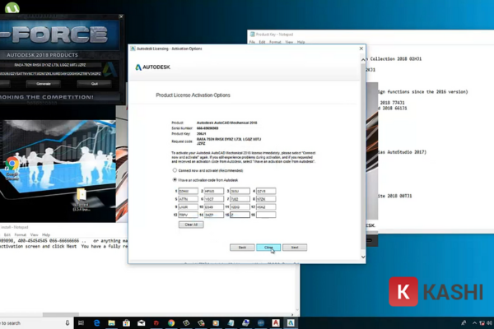The width and height of the screenshot is (494, 329).
Task: Click the Close button beside Next
Action: tap(268, 247)
